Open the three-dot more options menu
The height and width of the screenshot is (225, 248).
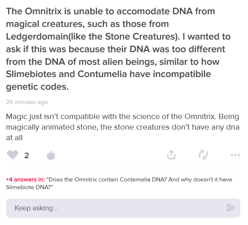pos(235,155)
